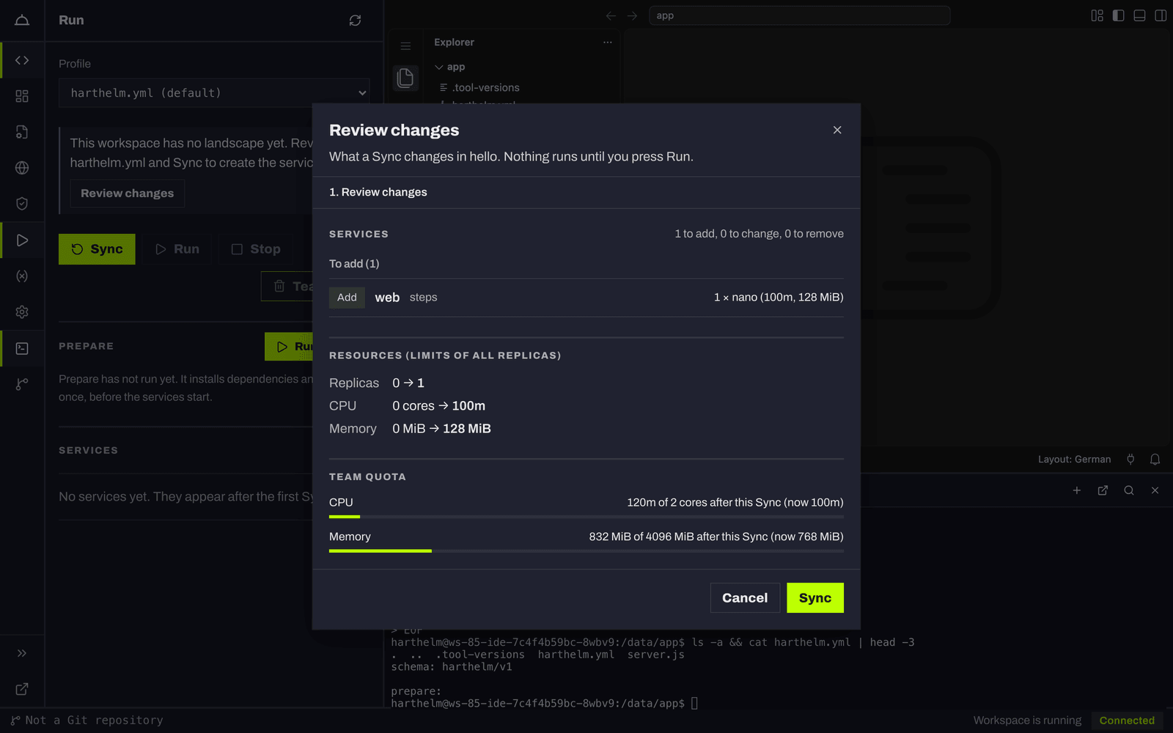Click the Add badge for web service
This screenshot has width=1173, height=733.
coord(347,297)
